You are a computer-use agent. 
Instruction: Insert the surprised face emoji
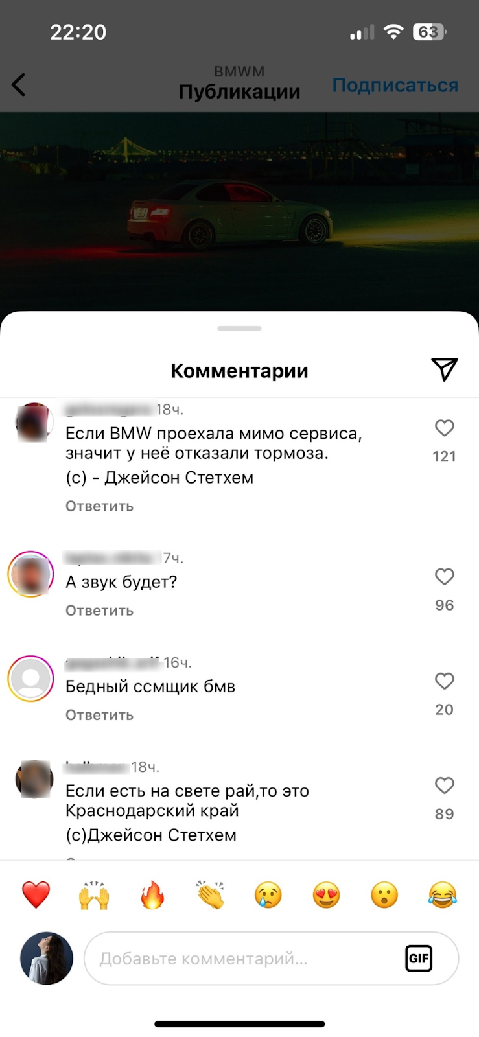tap(384, 895)
